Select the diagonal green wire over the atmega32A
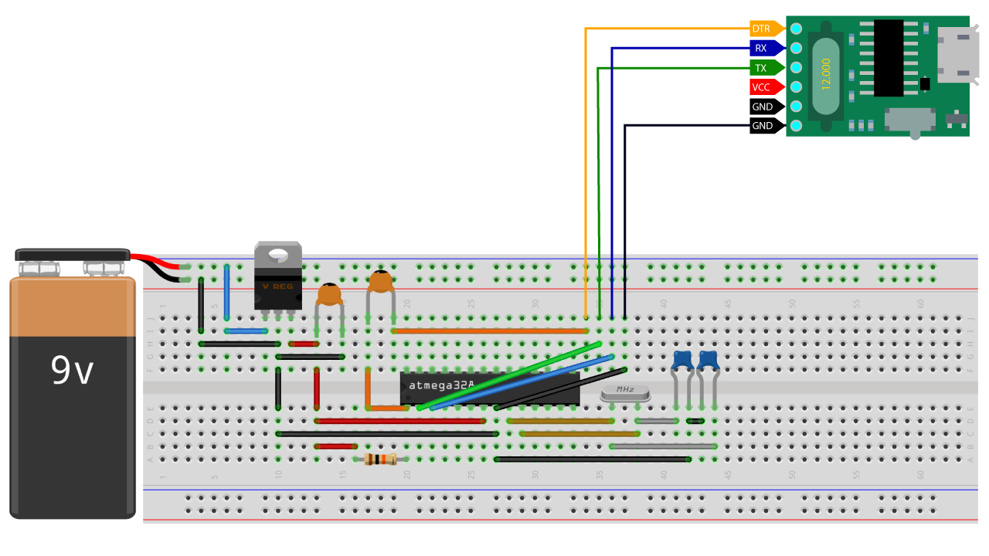This screenshot has width=989, height=556. point(509,375)
